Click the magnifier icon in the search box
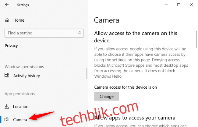The width and height of the screenshot is (198, 127). [x=79, y=33]
